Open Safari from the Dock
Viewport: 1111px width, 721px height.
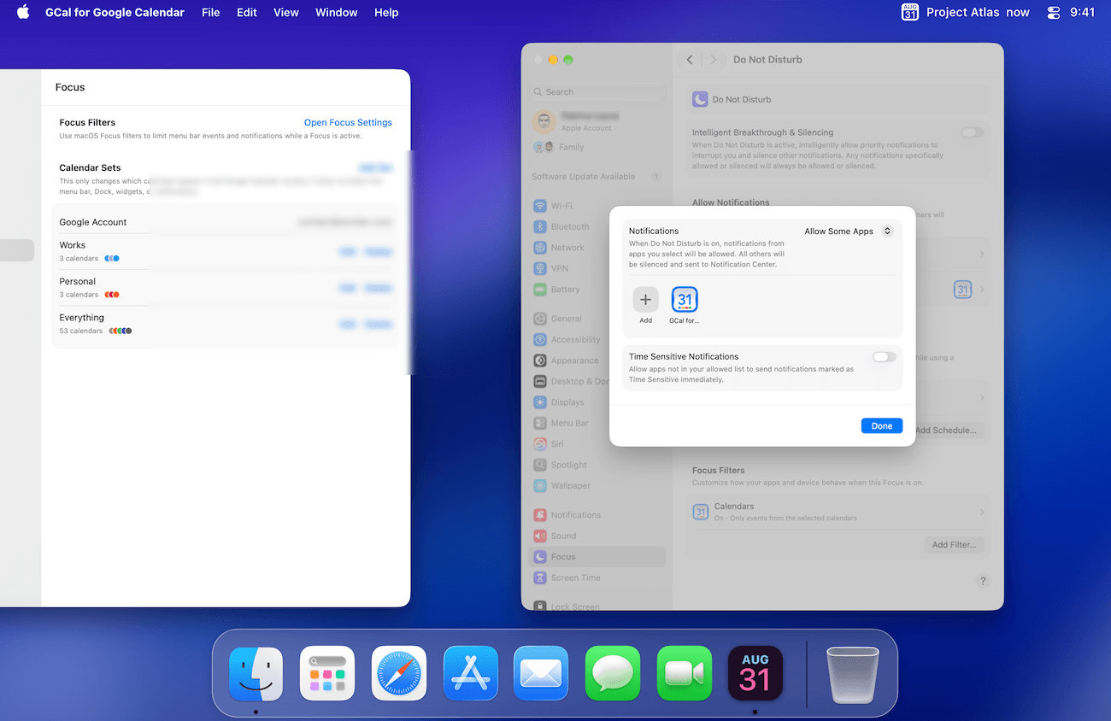399,673
